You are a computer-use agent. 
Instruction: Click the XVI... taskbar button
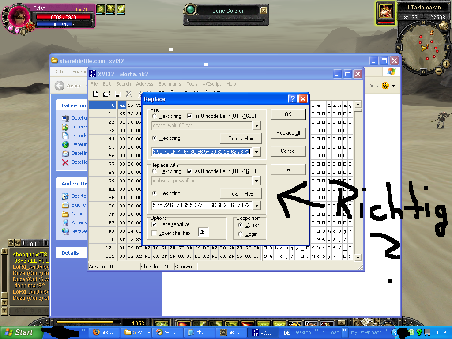(263, 332)
